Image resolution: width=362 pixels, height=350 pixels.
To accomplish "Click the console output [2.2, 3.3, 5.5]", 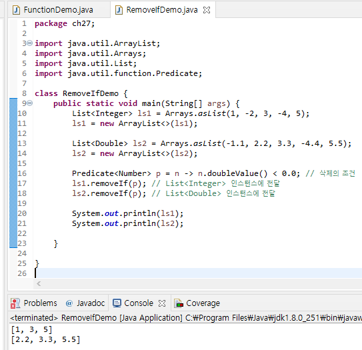I will (46, 339).
